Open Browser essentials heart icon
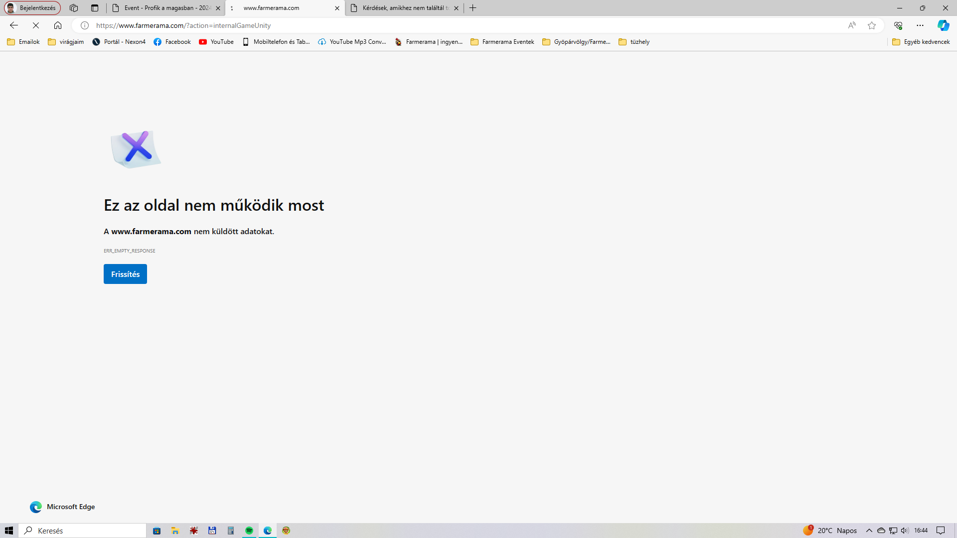 [898, 25]
